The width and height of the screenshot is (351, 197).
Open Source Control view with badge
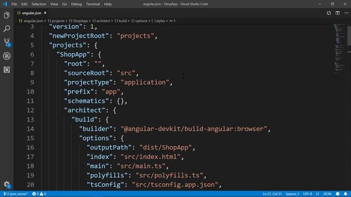7,42
